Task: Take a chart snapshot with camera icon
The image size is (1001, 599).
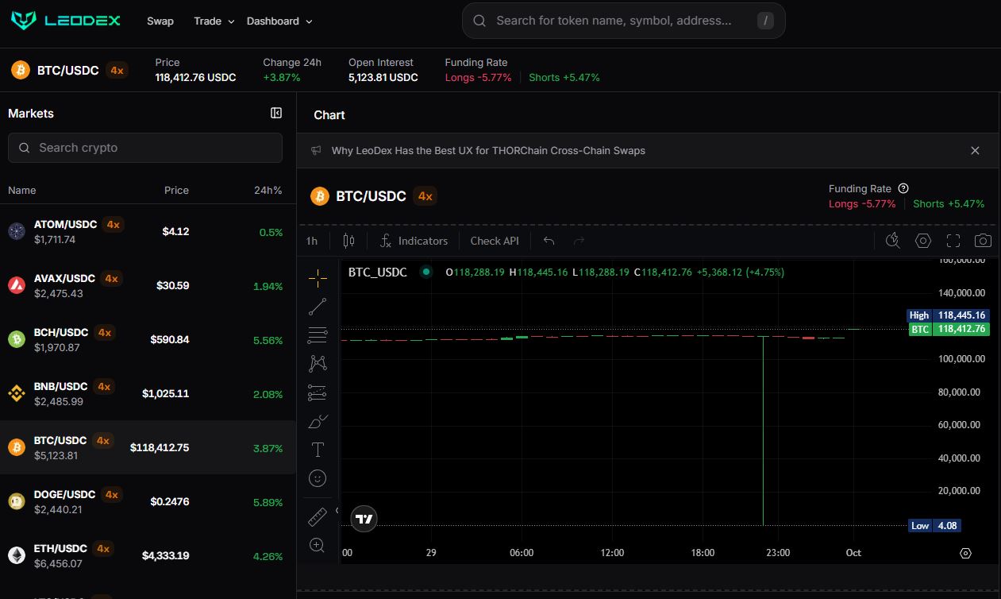Action: pyautogui.click(x=983, y=241)
